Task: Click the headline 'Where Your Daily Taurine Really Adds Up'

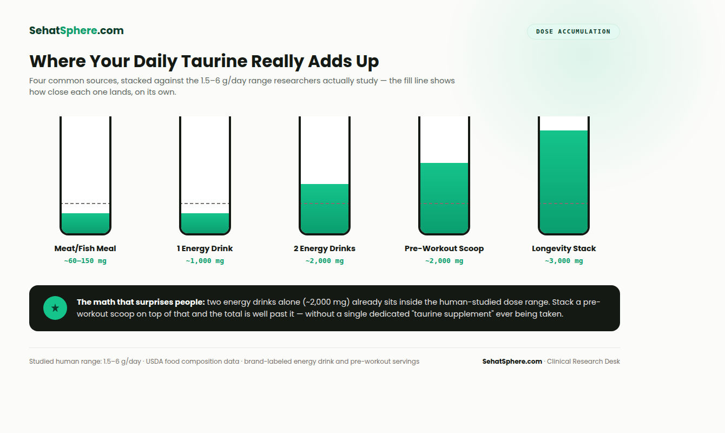Action: click(204, 61)
